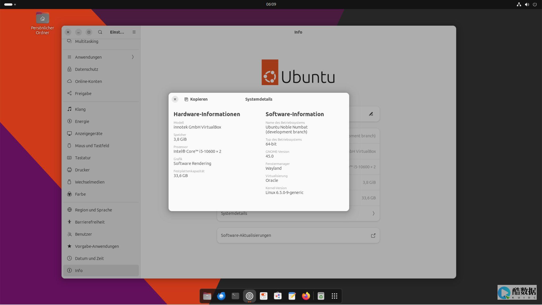This screenshot has width=542, height=305.
Task: Click the '64-bit' system type value
Action: click(x=271, y=144)
